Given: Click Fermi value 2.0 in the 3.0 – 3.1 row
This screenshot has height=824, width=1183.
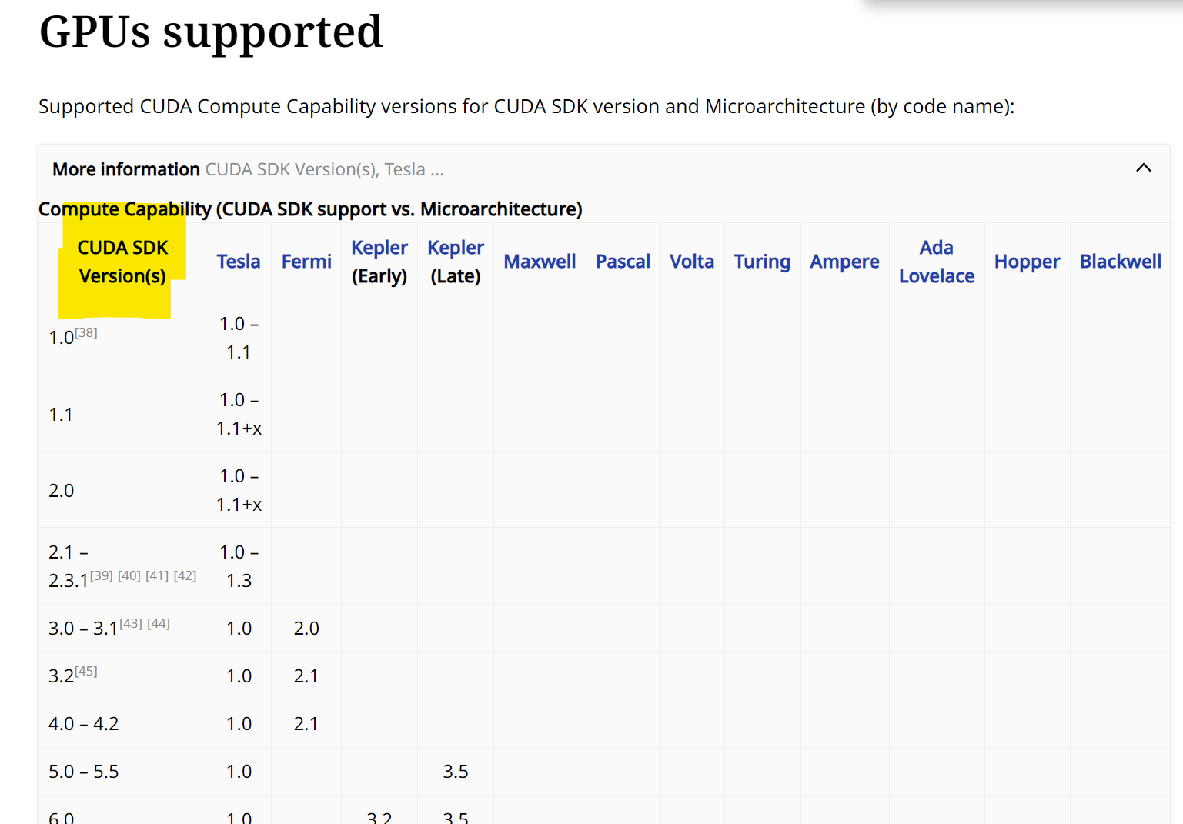Looking at the screenshot, I should point(306,629).
